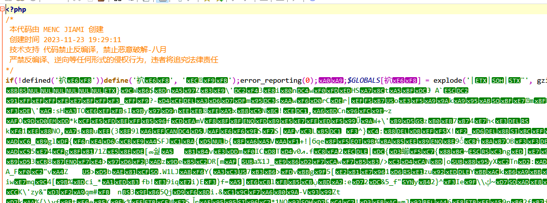Click the xEC byte in define string
The height and width of the screenshot is (203, 547).
190,81
